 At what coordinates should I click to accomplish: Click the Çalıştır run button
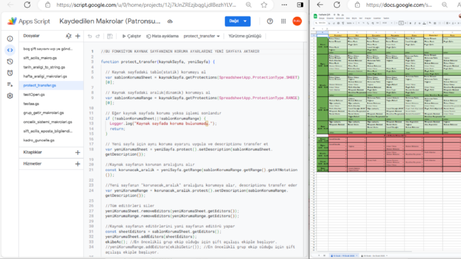click(131, 36)
